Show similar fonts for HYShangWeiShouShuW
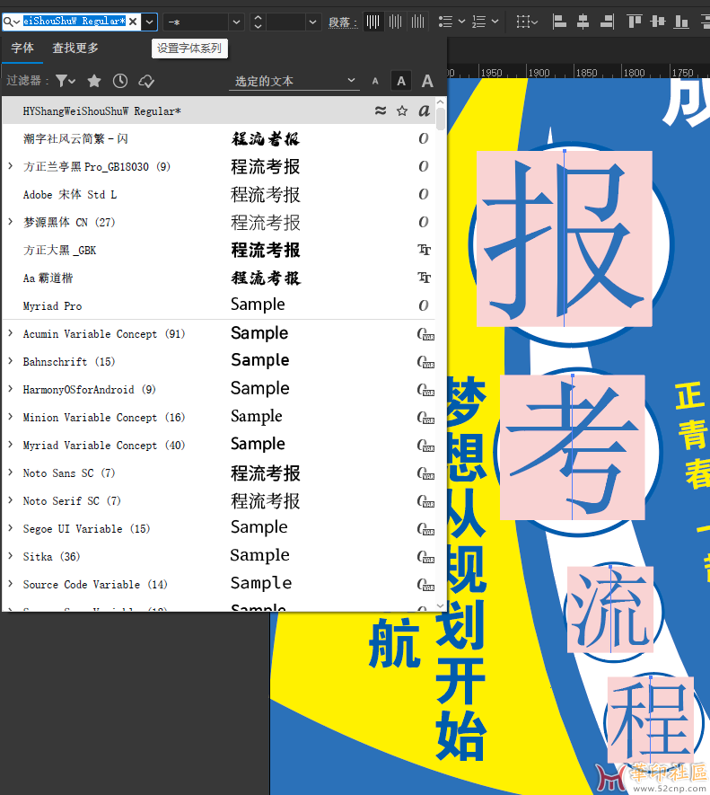The image size is (710, 795). click(380, 110)
